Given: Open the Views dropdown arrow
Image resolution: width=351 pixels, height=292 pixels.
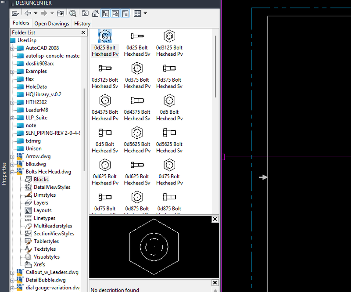Looking at the screenshot, I should tap(145, 13).
